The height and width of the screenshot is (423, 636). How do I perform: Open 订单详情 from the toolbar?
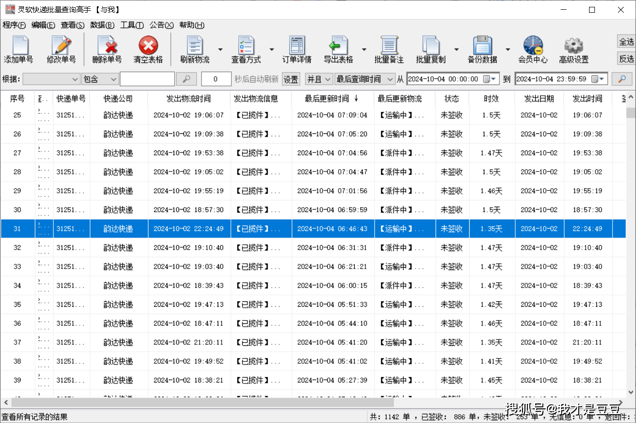tap(297, 50)
